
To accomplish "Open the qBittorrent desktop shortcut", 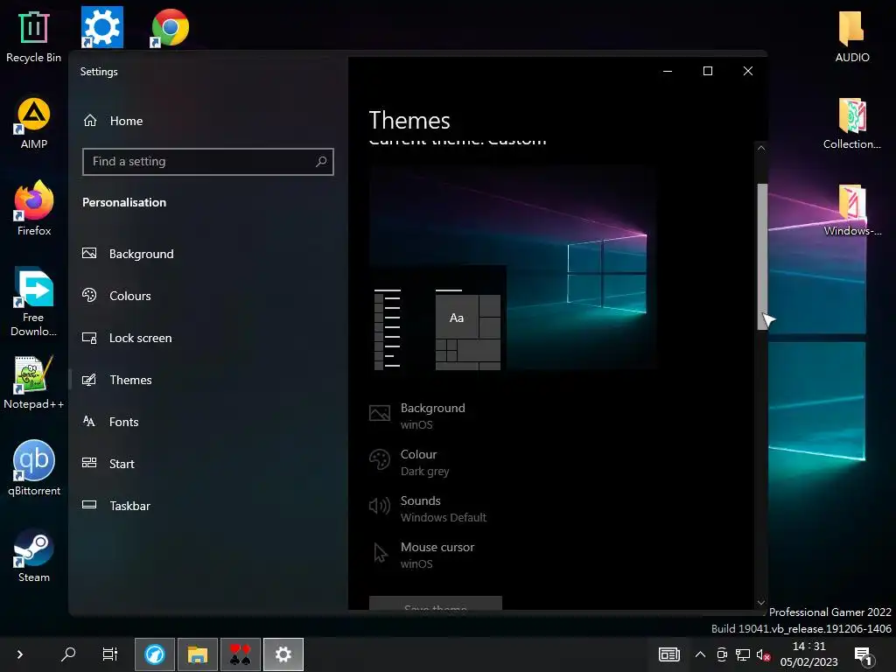I will 34,468.
